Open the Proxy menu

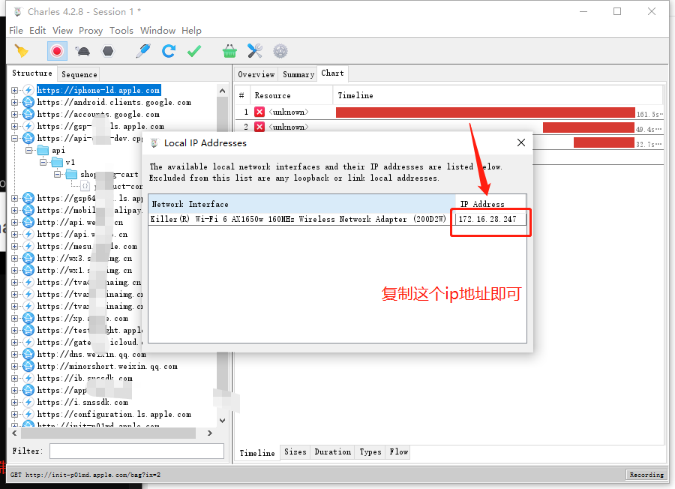[91, 31]
